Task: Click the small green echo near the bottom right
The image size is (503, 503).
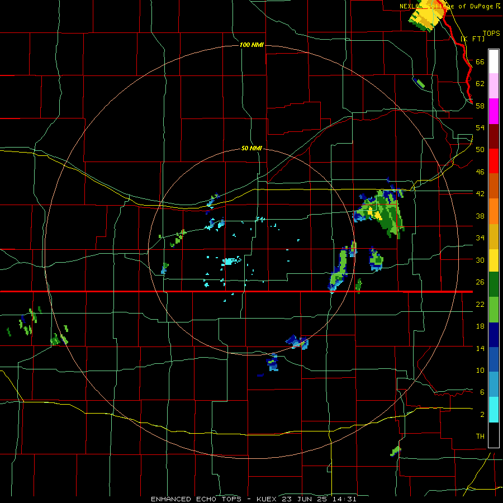Action: coord(396,451)
